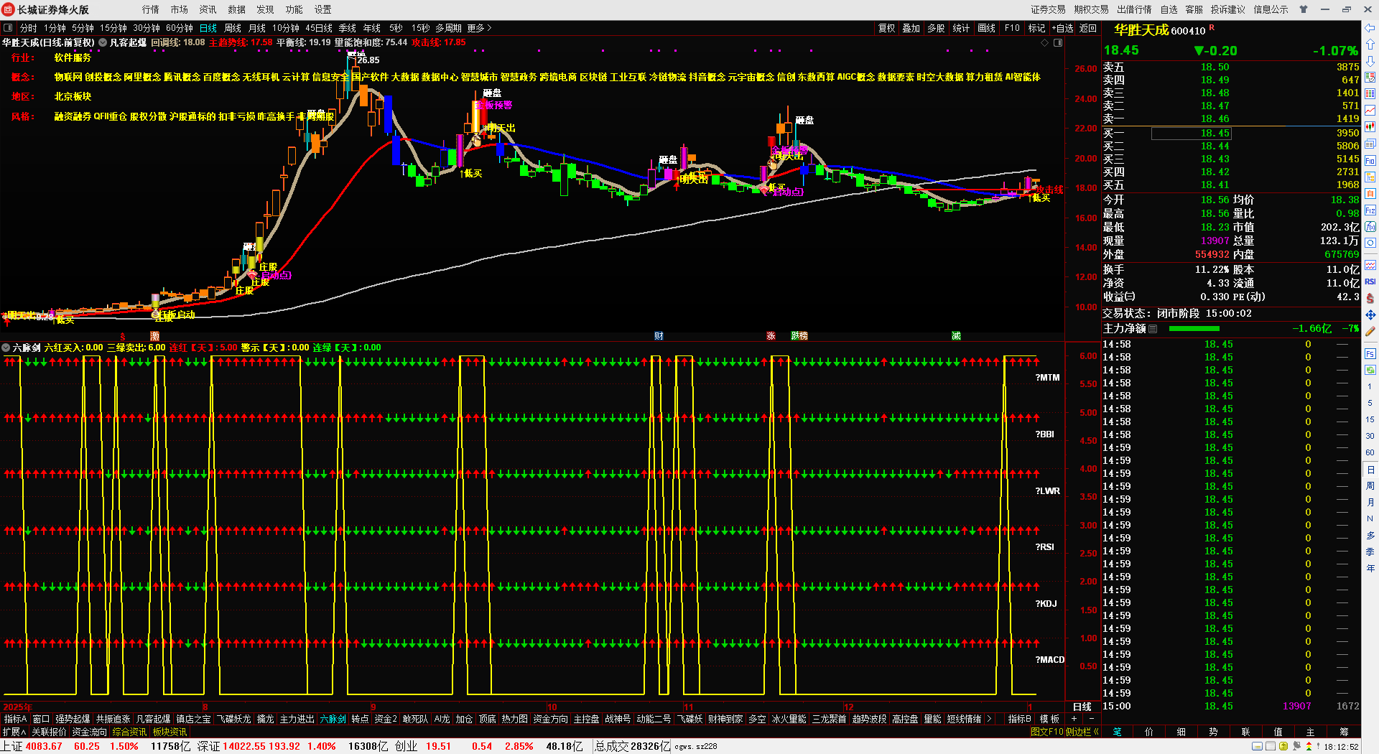Click the green 主力净额 progress bar

point(1194,329)
